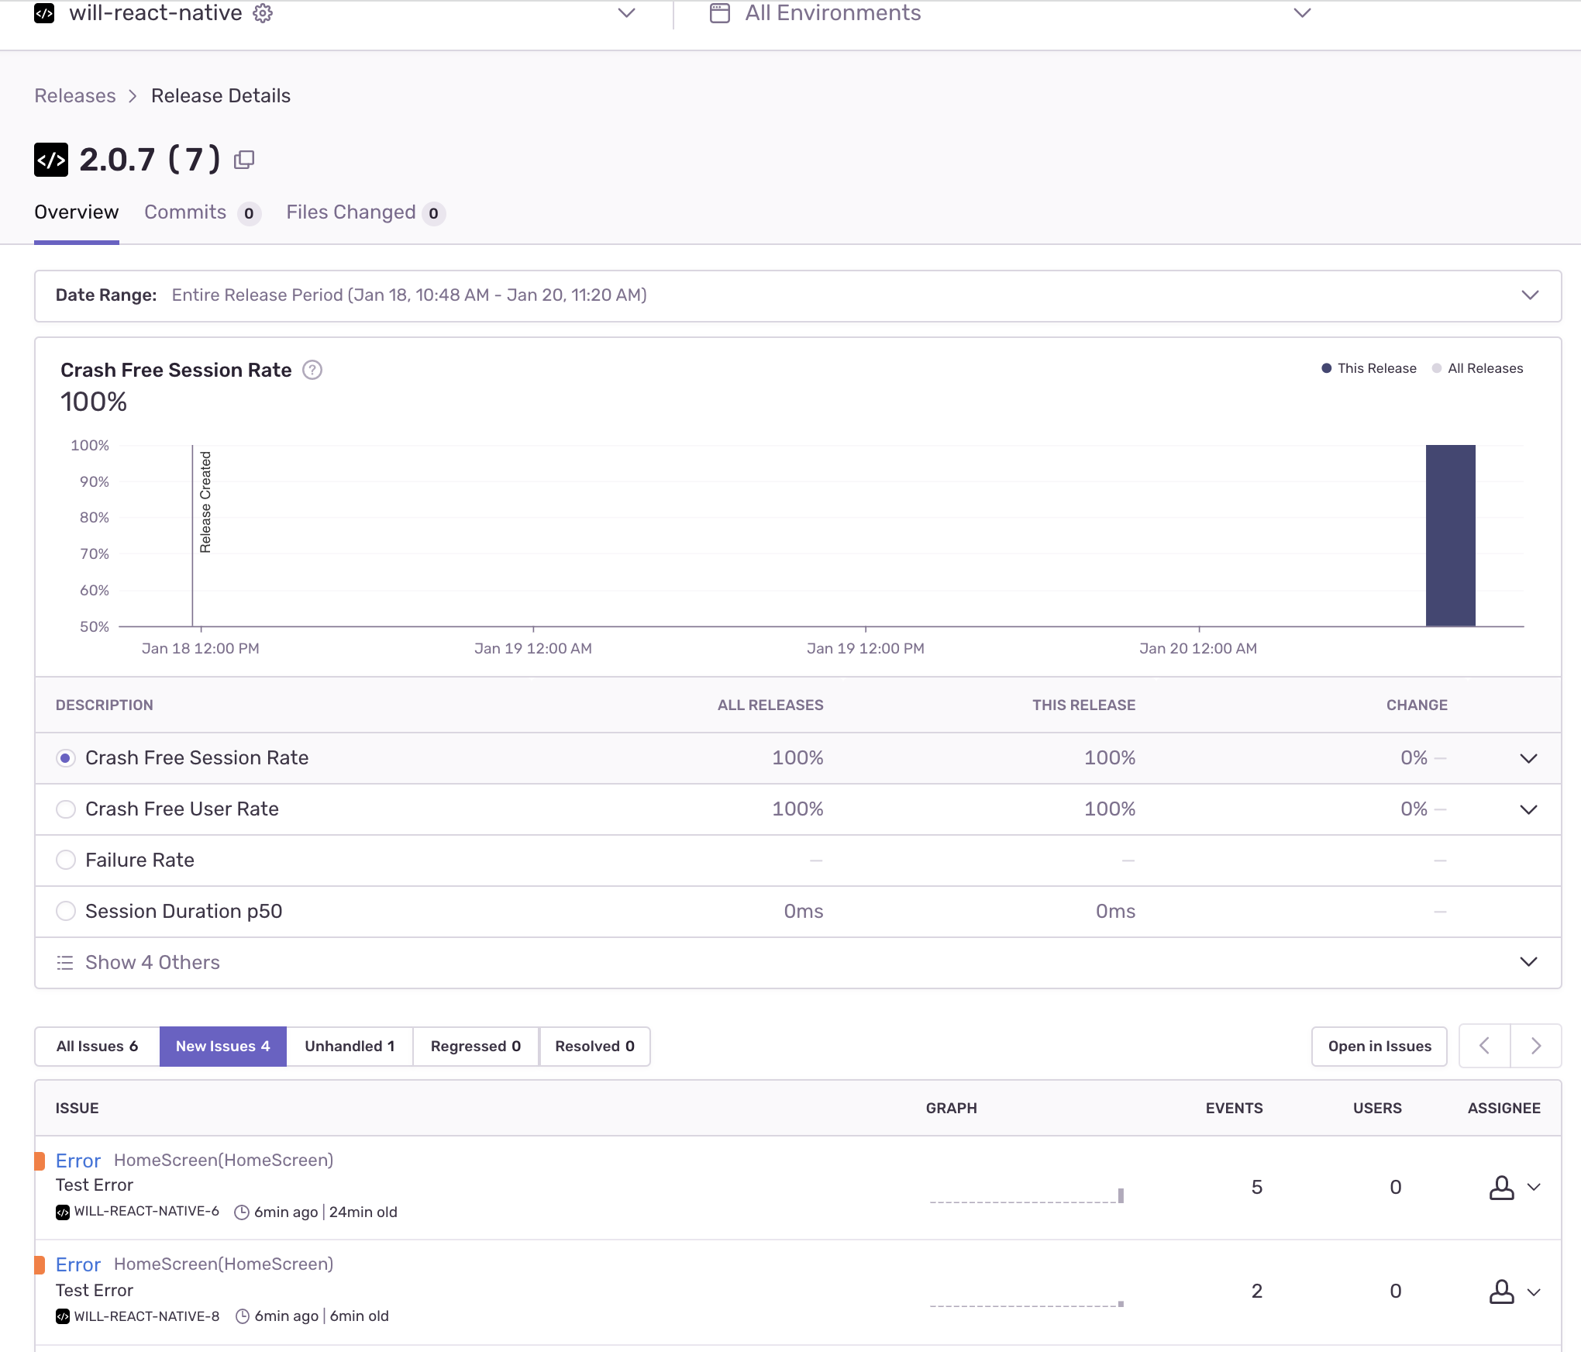Screen dimensions: 1581x1352
Task: Click the crash free session chart bar
Action: 1450,535
